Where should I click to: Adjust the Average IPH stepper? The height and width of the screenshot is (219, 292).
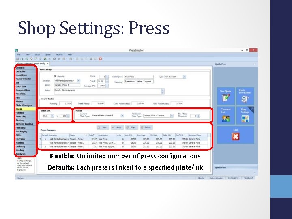(107, 86)
